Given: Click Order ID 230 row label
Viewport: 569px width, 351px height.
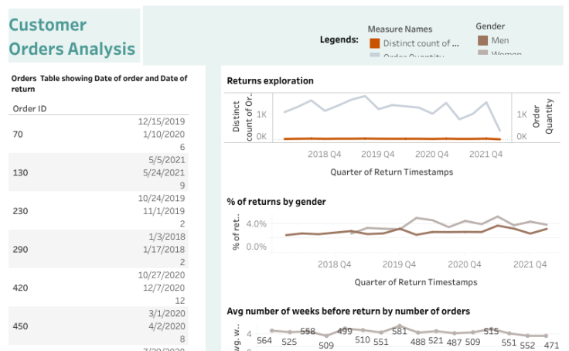Looking at the screenshot, I should (21, 210).
